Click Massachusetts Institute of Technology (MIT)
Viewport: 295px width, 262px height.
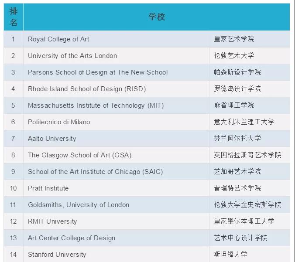coord(96,105)
